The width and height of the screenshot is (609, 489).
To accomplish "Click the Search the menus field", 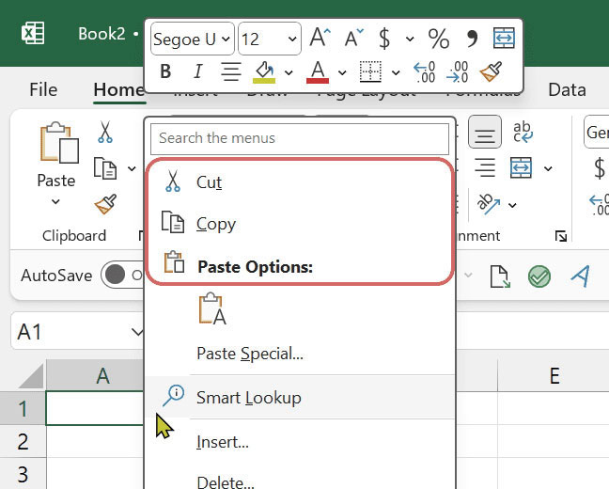I will coord(299,138).
